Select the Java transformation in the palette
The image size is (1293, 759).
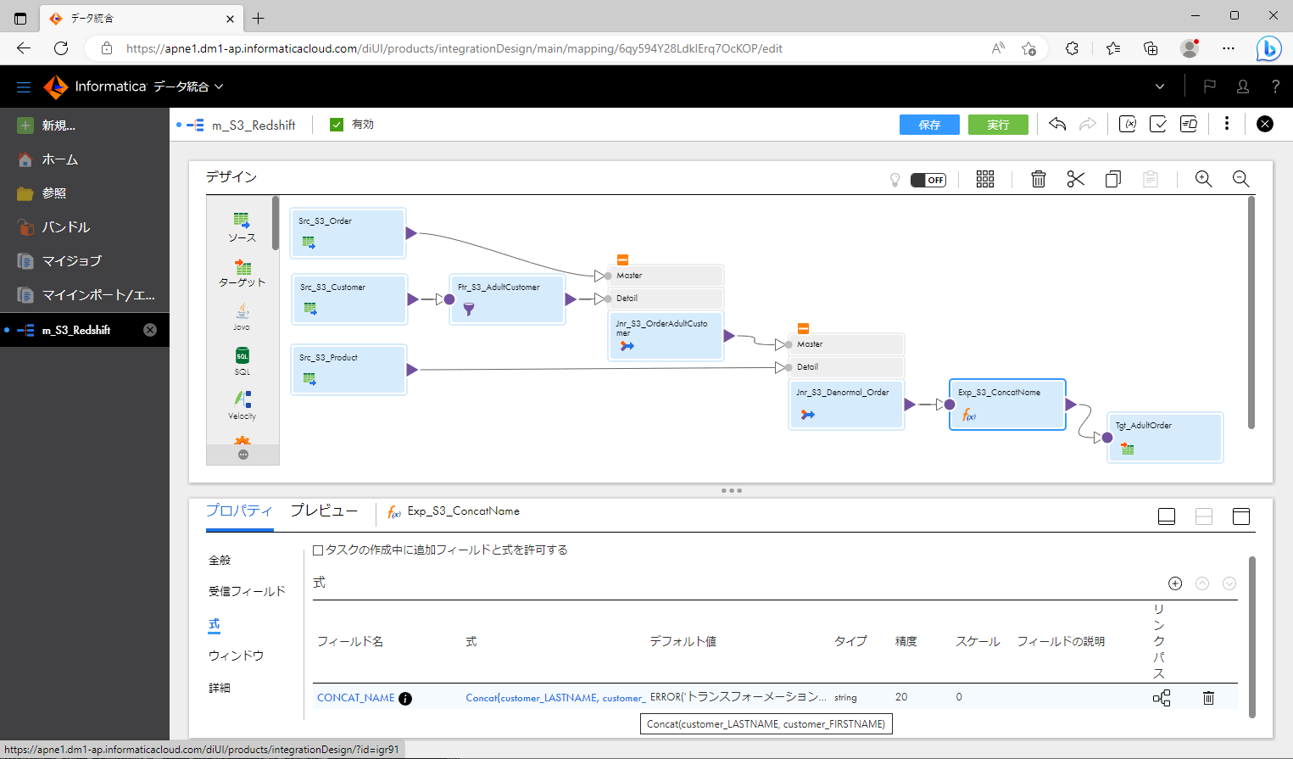pyautogui.click(x=242, y=315)
